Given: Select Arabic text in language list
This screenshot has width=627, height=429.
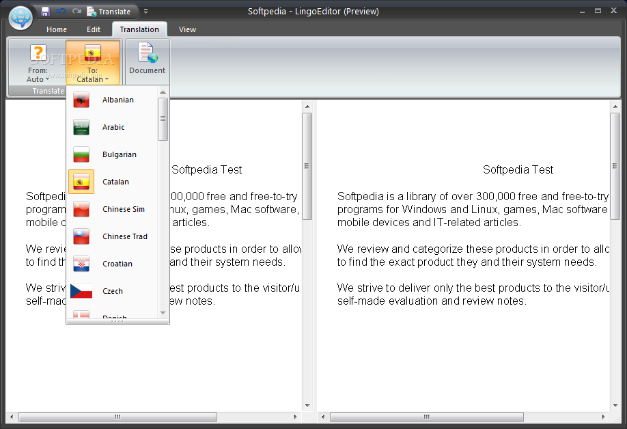Looking at the screenshot, I should (113, 127).
